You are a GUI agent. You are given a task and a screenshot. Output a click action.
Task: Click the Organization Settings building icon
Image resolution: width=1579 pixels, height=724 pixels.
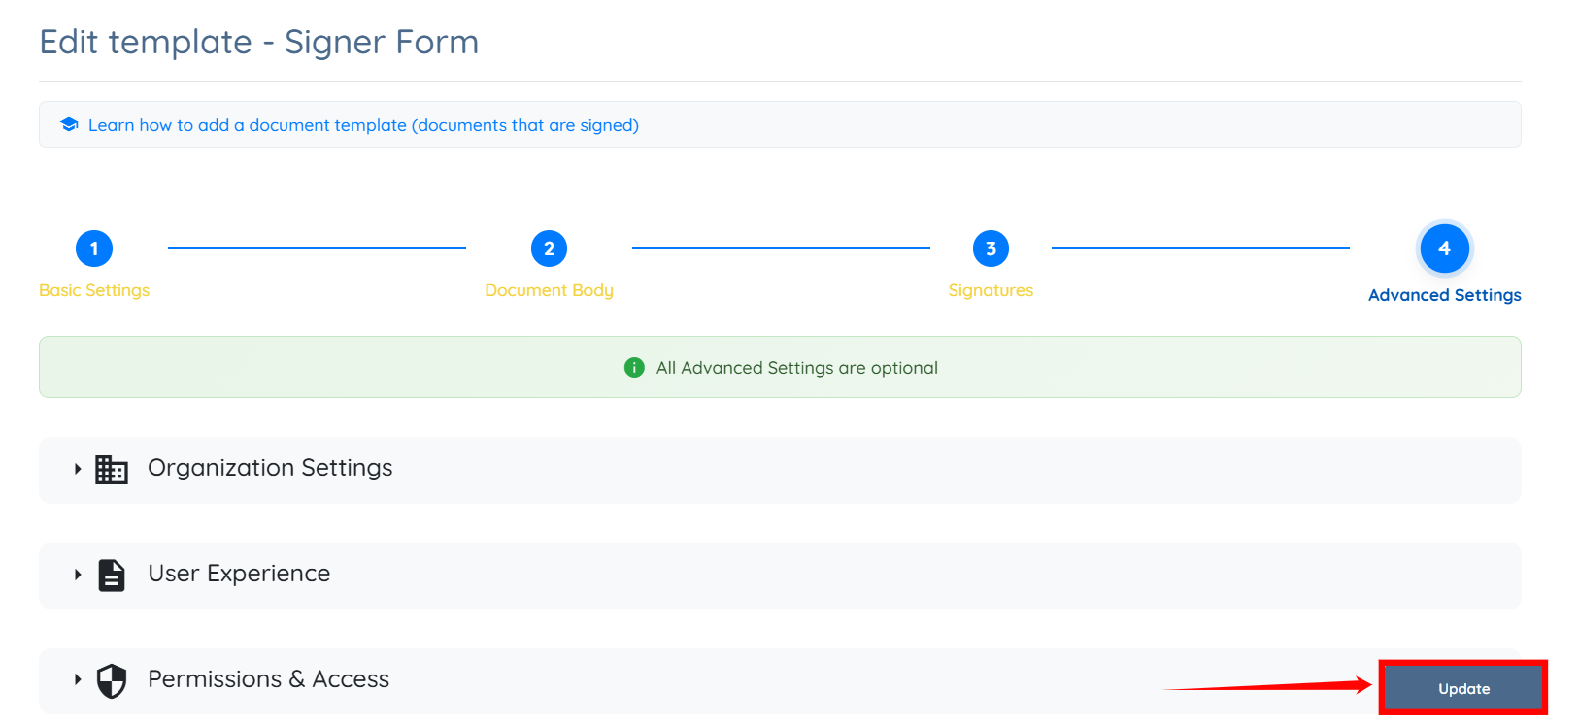coord(112,470)
